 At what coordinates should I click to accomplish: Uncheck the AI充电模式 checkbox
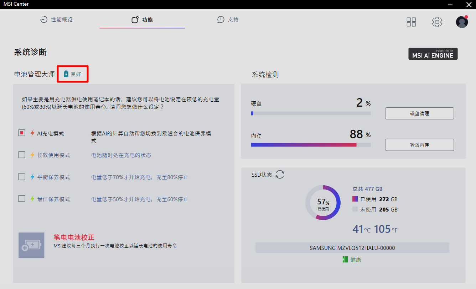click(x=22, y=133)
